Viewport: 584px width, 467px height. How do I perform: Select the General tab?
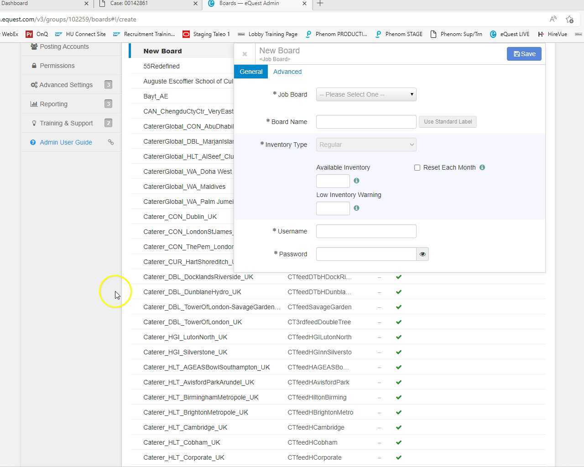[251, 72]
